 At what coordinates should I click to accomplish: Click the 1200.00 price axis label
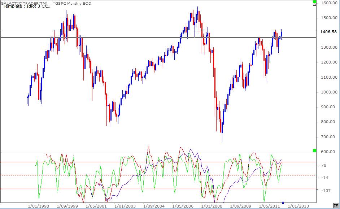pyautogui.click(x=329, y=62)
